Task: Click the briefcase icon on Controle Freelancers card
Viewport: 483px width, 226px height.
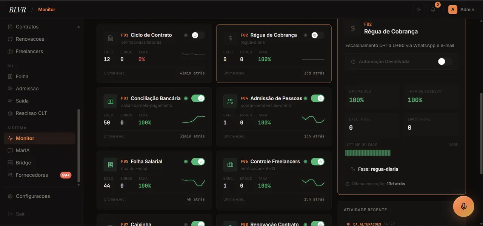Action: coord(230,165)
